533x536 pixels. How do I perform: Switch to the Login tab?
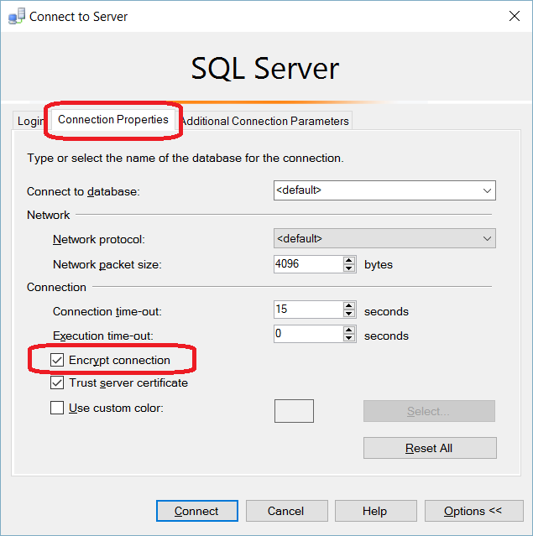pos(30,121)
